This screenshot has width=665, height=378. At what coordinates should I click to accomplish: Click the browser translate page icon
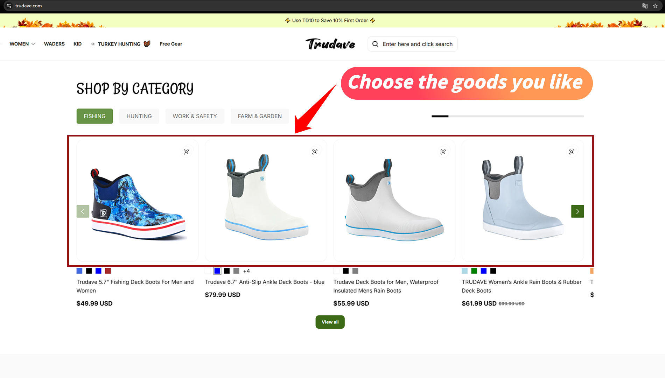[x=645, y=6]
